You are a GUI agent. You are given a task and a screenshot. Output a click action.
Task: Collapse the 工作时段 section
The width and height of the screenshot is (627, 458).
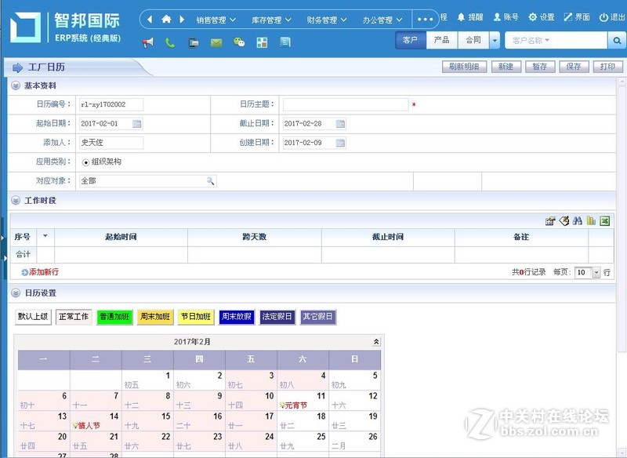16,201
